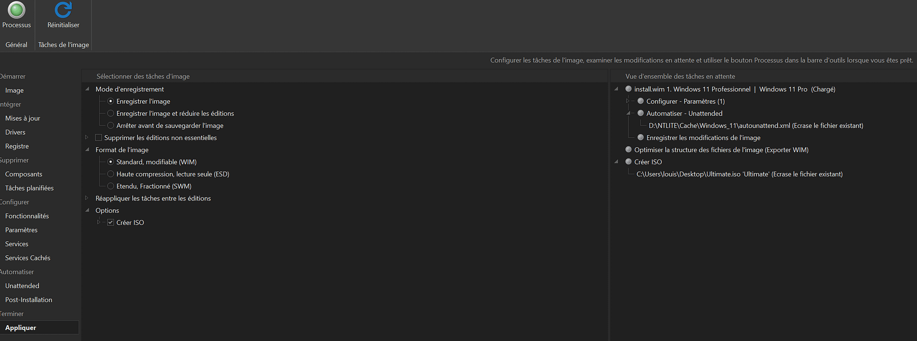The height and width of the screenshot is (341, 917).
Task: Click bullet icon beside Automatiser - Unattended
Action: [x=641, y=113]
